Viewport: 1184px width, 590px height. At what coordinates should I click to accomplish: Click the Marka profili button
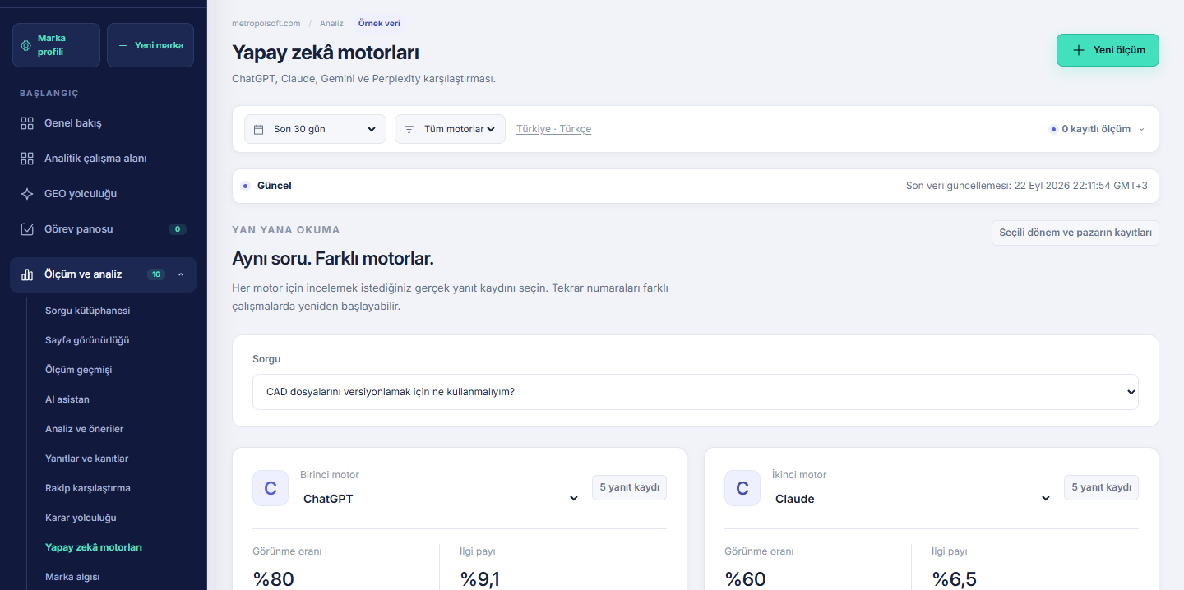pyautogui.click(x=56, y=45)
